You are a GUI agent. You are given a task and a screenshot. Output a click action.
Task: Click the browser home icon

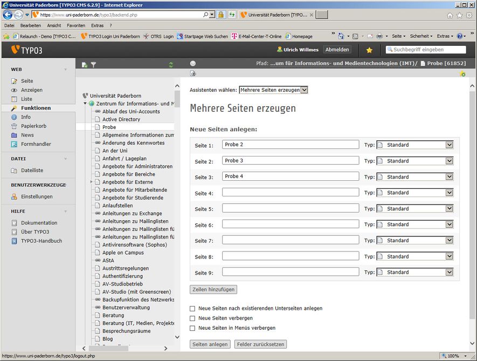pyautogui.click(x=450, y=15)
